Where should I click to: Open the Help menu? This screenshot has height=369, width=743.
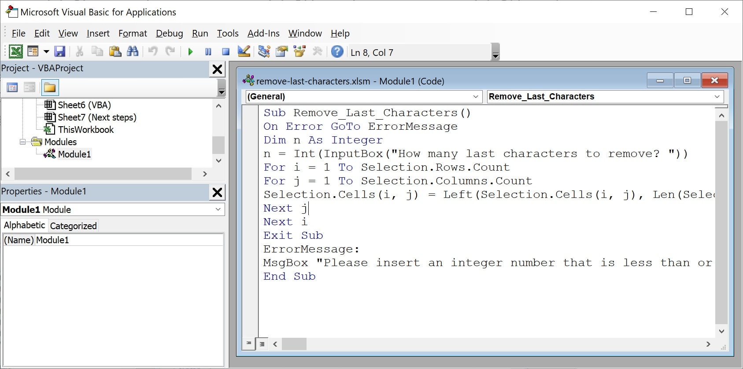click(340, 33)
